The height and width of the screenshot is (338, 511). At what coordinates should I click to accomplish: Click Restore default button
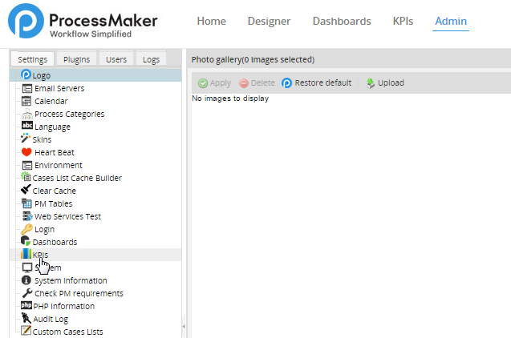[316, 83]
